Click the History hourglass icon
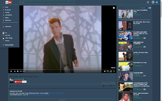This screenshot has height=101, width=162. (3, 18)
